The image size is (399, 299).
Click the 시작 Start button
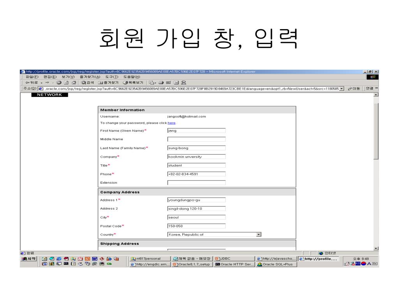pyautogui.click(x=29, y=259)
